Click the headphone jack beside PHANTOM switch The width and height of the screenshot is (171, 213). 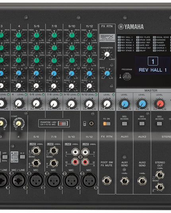coord(91,123)
